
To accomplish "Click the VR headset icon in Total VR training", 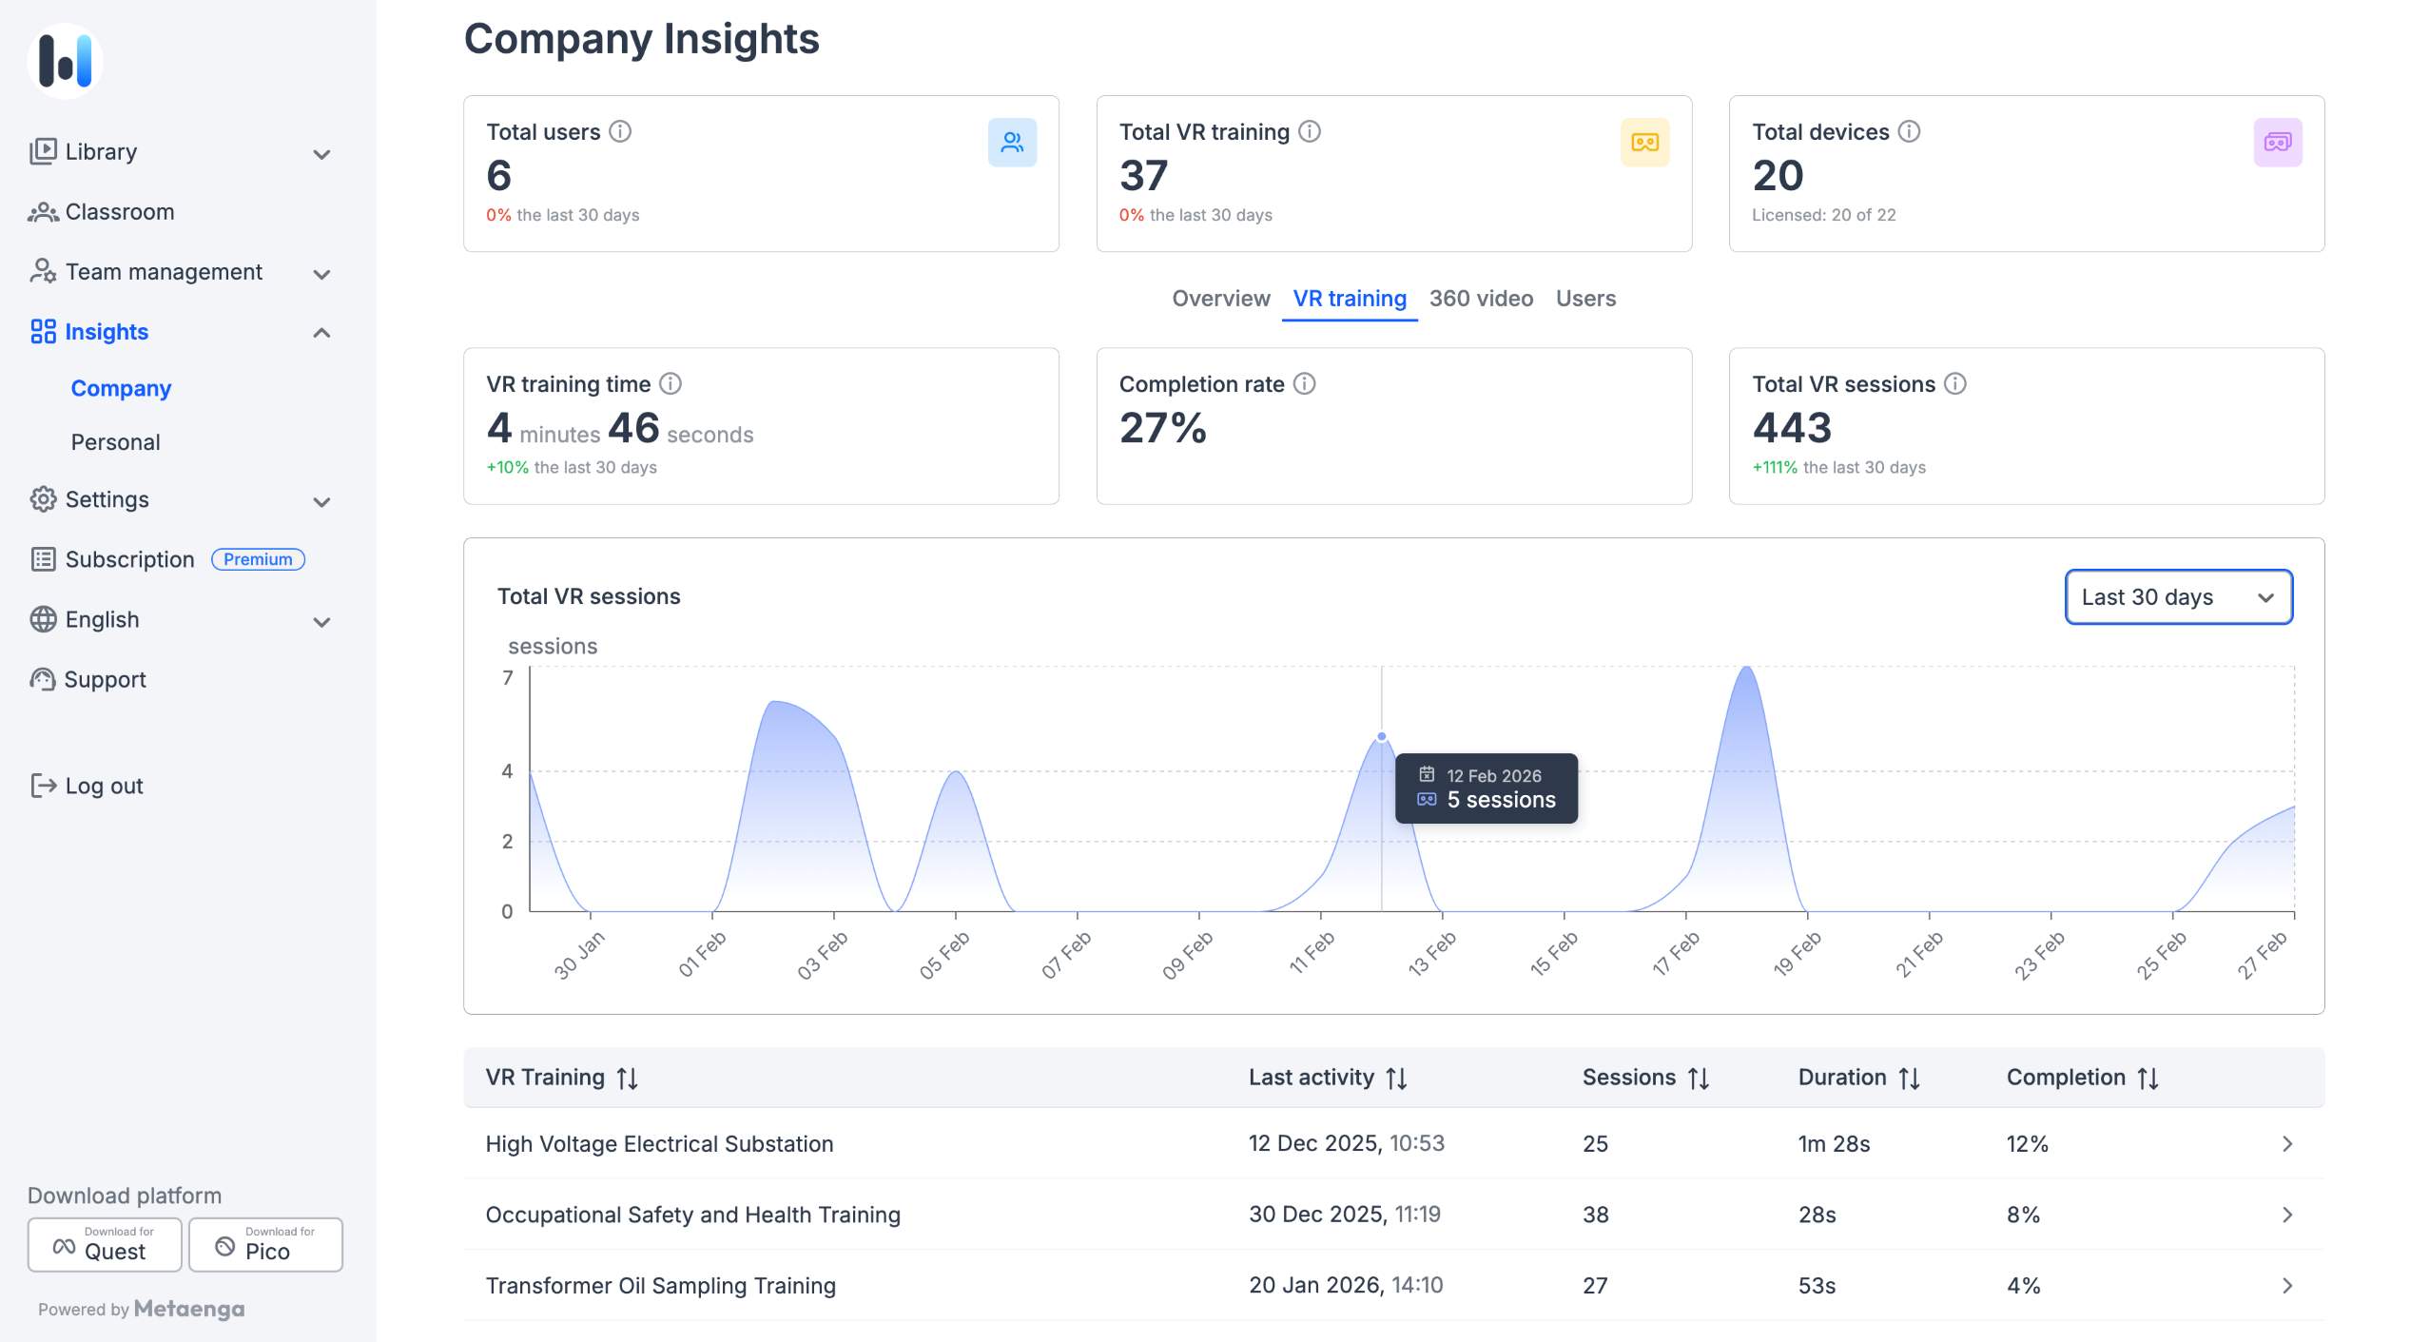I will pos(1644,143).
